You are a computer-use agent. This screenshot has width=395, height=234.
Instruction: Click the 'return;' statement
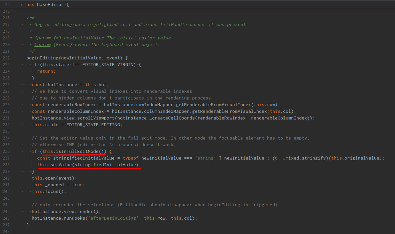click(x=46, y=71)
